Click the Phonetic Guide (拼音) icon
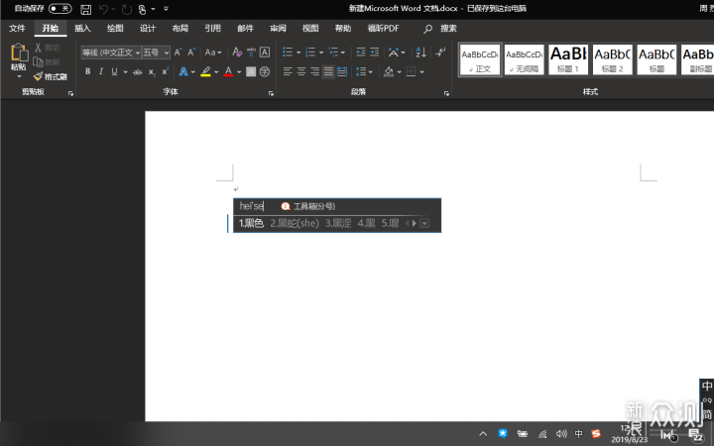 [251, 52]
